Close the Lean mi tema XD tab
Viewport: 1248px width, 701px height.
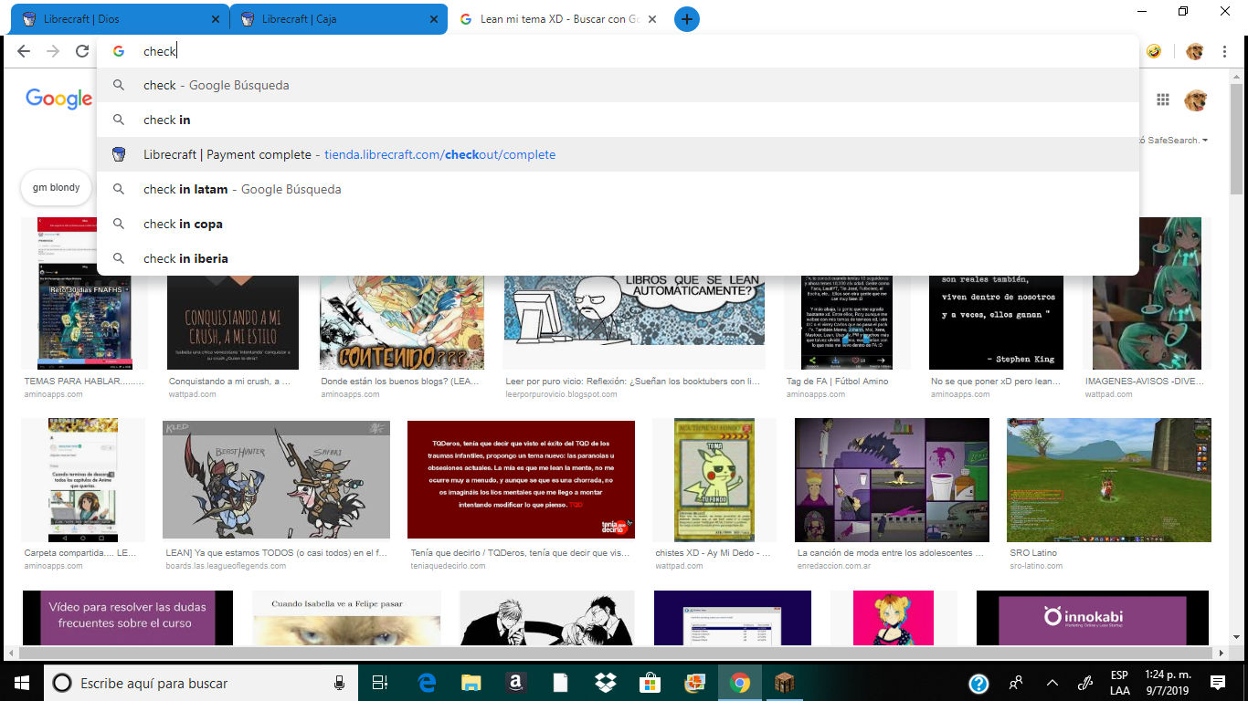point(654,19)
